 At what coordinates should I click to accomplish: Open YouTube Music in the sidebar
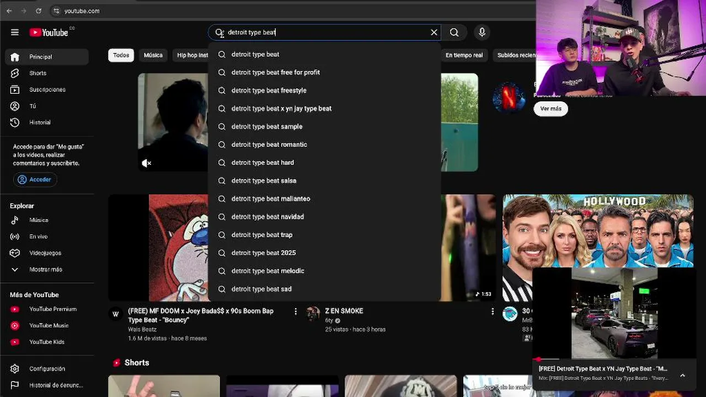[x=47, y=325]
